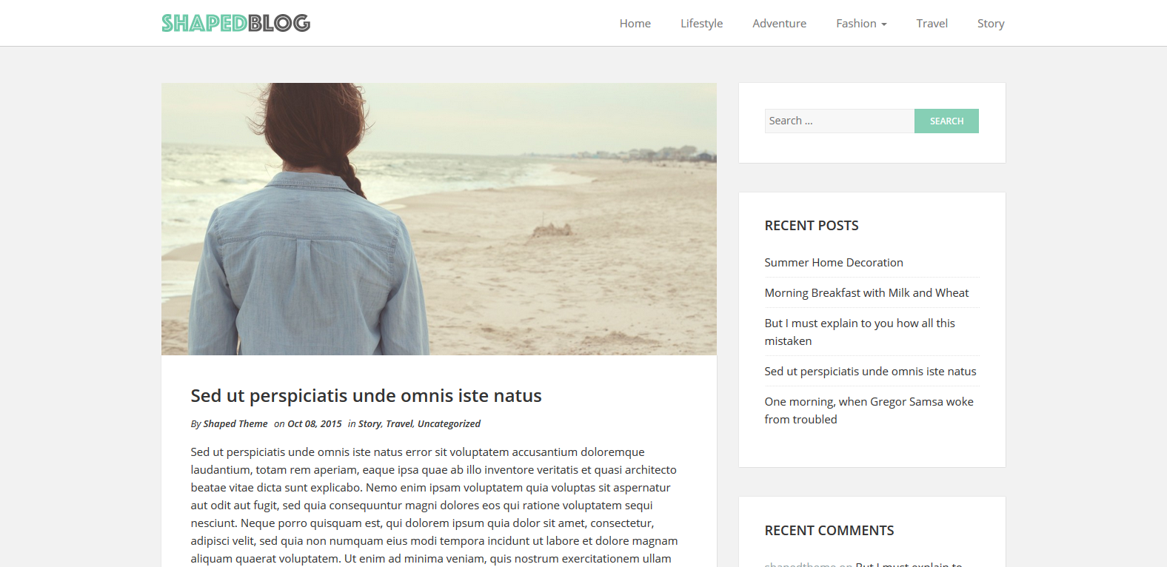Screen dimensions: 1167x567
Task: Open But I must explain recent post
Action: 860,332
